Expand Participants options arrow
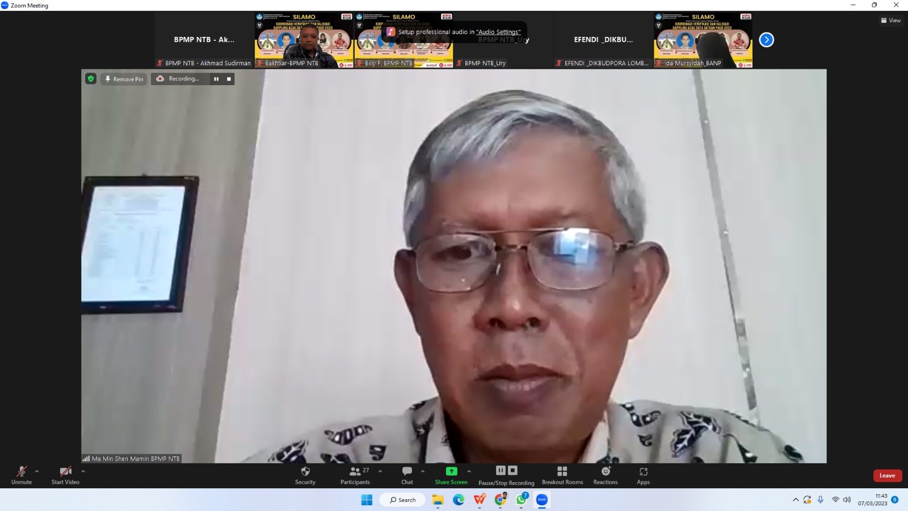908x511 pixels. [x=380, y=471]
